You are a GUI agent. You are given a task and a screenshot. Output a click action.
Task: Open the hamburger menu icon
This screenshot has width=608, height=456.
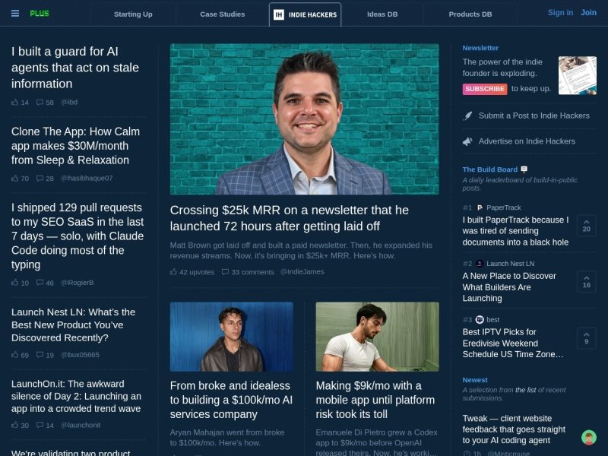pyautogui.click(x=15, y=14)
